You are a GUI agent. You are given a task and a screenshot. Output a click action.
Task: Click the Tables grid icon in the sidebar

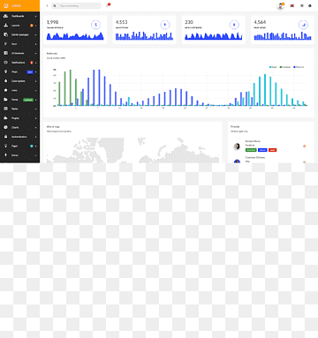click(5, 109)
